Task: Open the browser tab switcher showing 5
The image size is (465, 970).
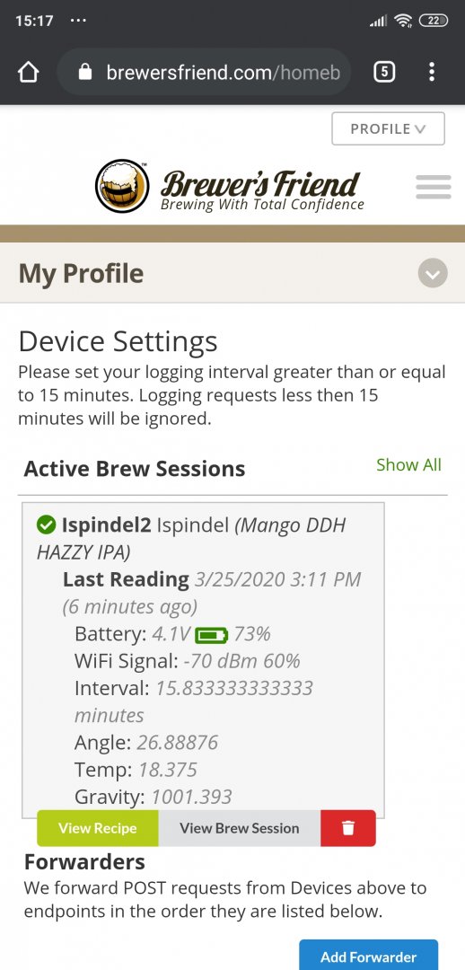Action: tap(384, 73)
